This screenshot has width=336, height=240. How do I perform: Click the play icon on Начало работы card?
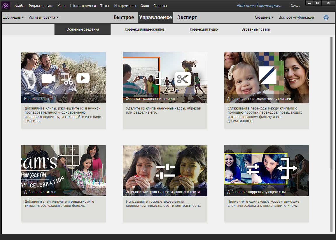83,78
